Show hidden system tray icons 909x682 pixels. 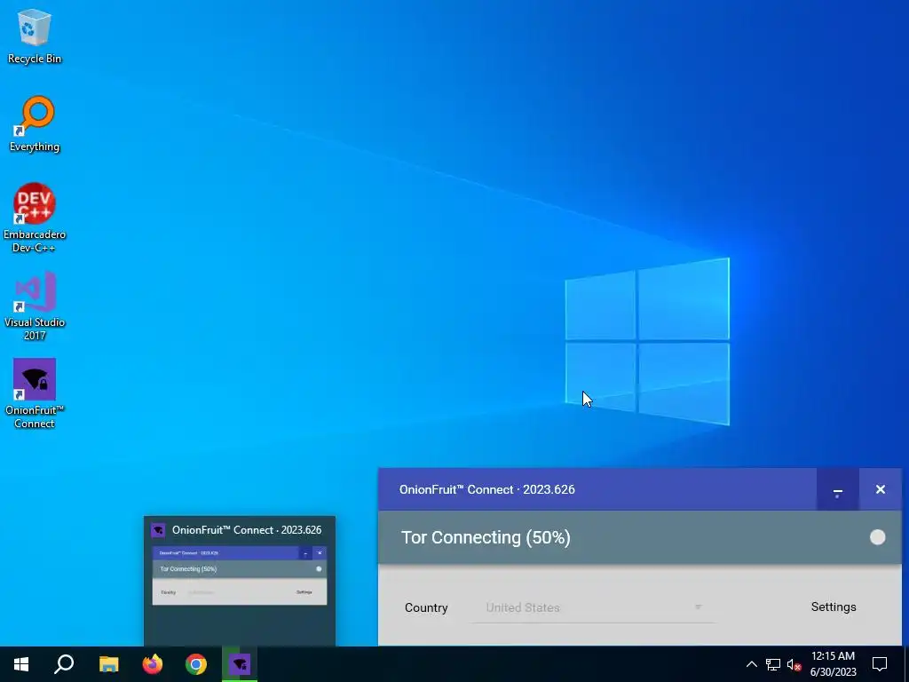click(751, 664)
